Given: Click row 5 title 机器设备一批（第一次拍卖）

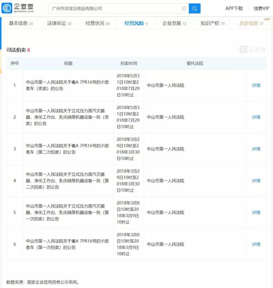Looking at the screenshot, I should click(x=67, y=213).
